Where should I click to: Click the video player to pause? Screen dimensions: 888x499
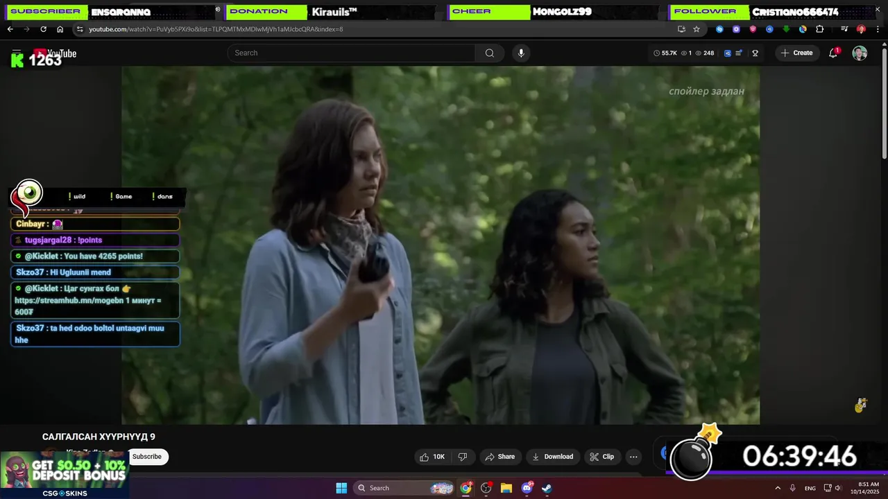point(441,245)
